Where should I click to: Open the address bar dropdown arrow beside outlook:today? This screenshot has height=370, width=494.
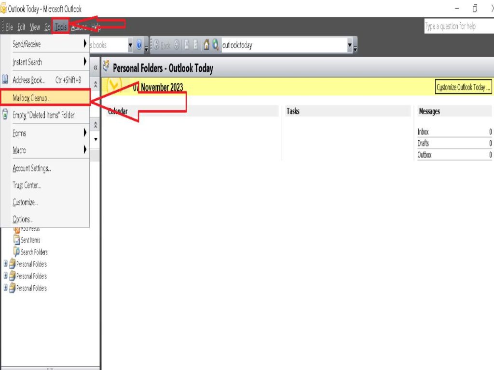[x=350, y=45]
